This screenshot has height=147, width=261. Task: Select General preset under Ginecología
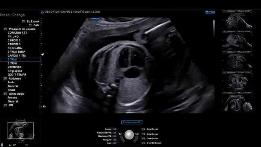point(13,101)
